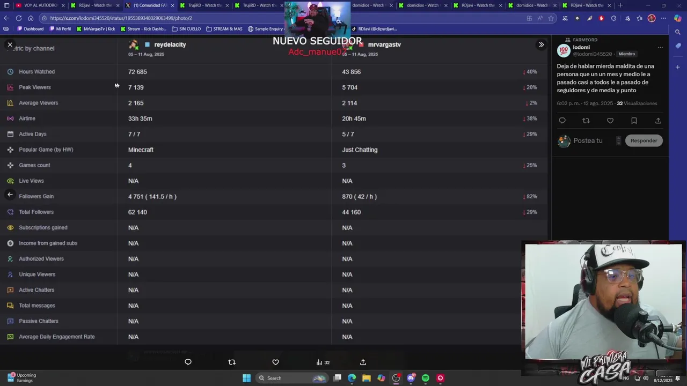This screenshot has width=687, height=386.
Task: Close the photo viewer with the X icon
Action: [x=10, y=45]
